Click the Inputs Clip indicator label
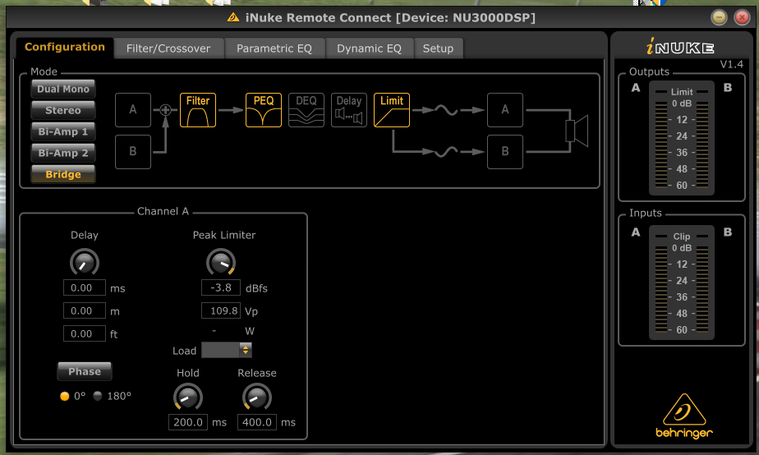Viewport: 759px width, 455px height. point(682,237)
